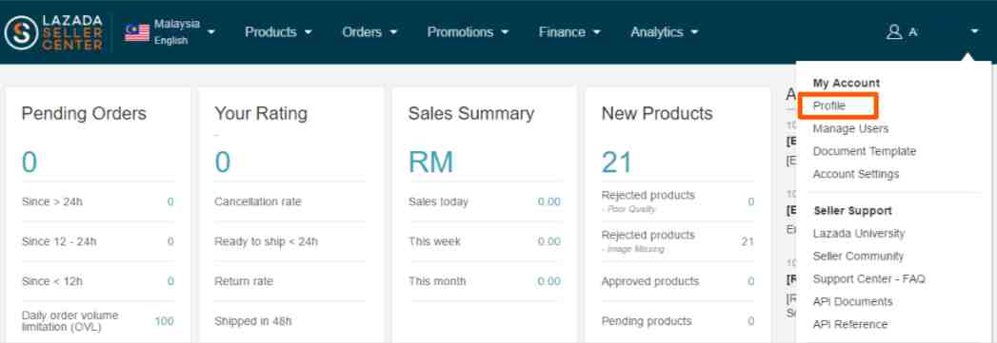Collapse the account menu arrow at top right

(x=974, y=31)
